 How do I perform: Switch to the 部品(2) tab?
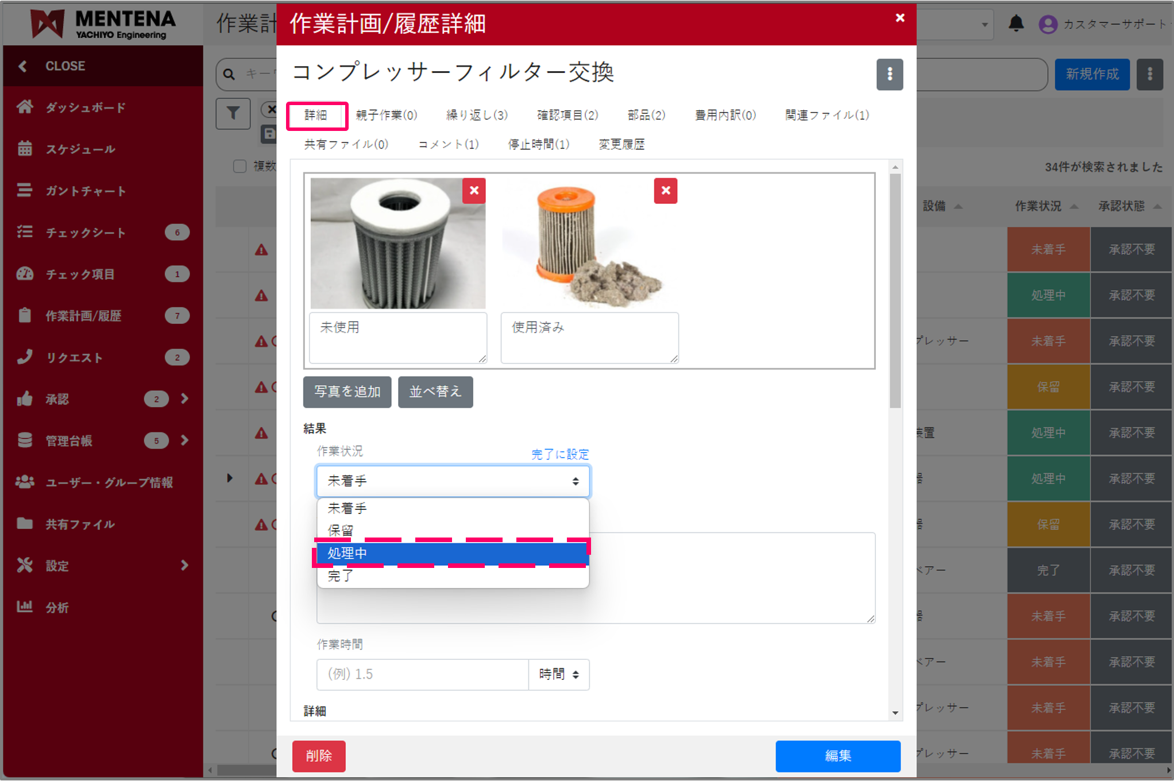pyautogui.click(x=646, y=115)
